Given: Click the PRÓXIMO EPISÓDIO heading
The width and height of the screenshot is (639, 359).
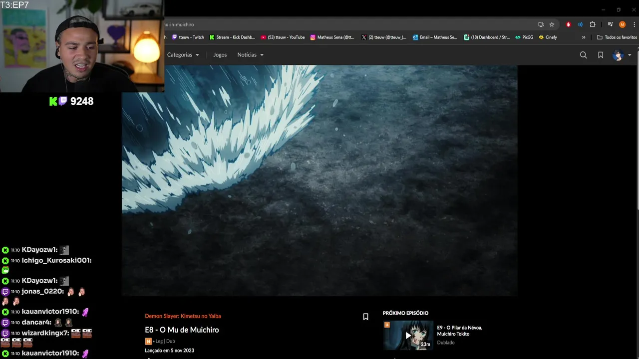Looking at the screenshot, I should tap(405, 313).
